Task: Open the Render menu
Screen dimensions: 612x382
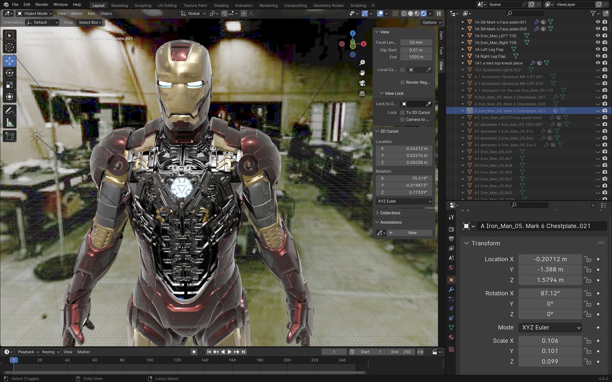Action: [42, 4]
